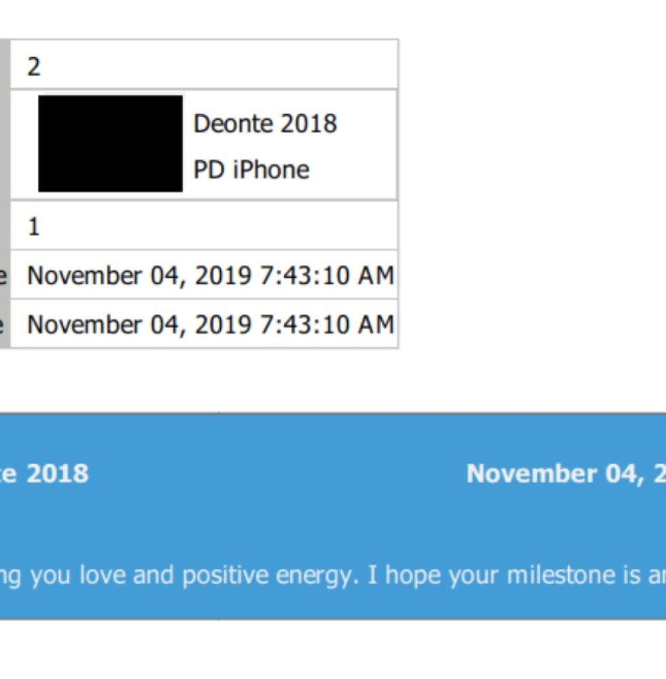Screen dimensions: 666x679
Task: Click the bold "November 04" date in blue banner
Action: [556, 473]
